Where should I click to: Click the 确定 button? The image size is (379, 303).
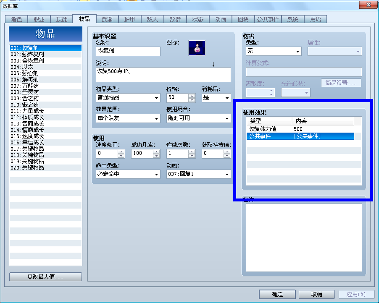[277, 294]
